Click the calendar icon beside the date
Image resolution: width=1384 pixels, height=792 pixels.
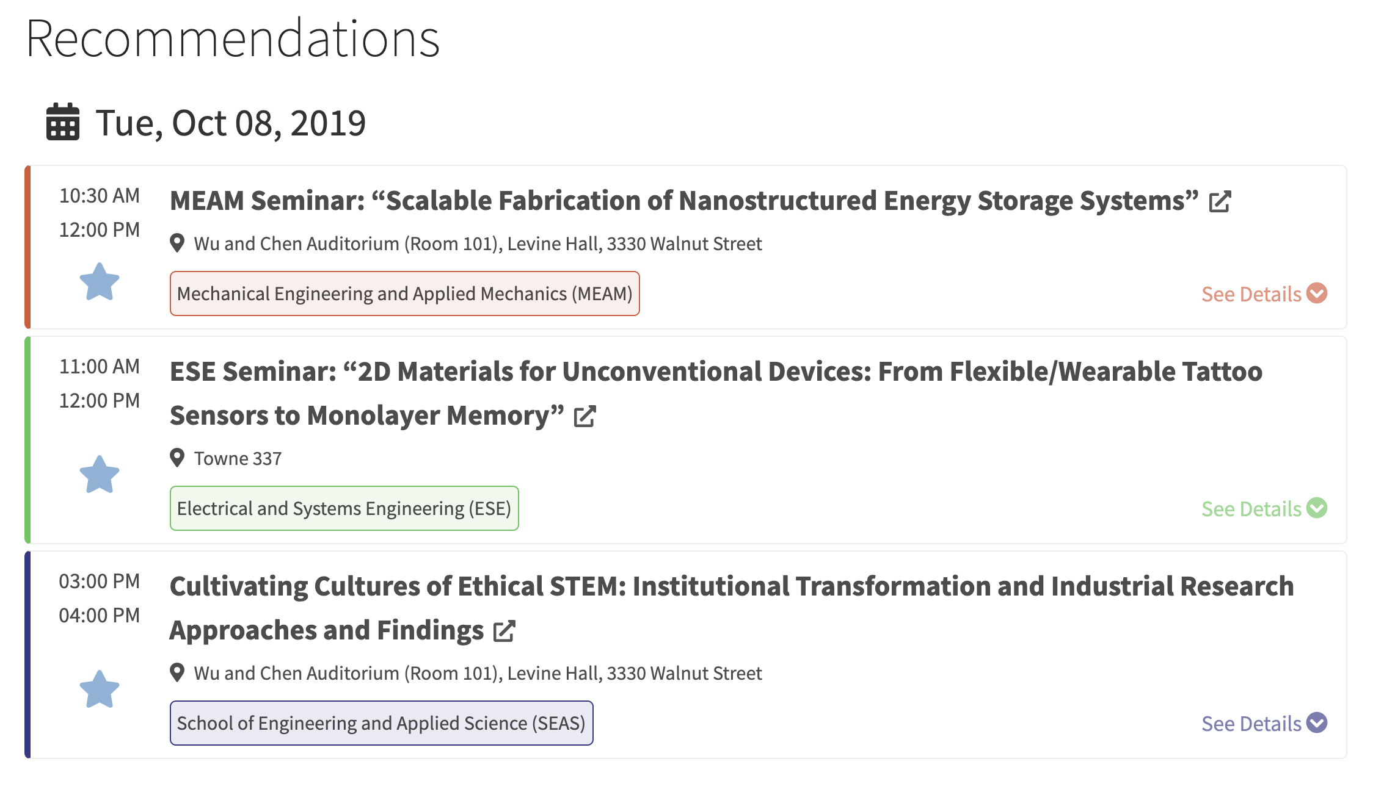tap(63, 122)
